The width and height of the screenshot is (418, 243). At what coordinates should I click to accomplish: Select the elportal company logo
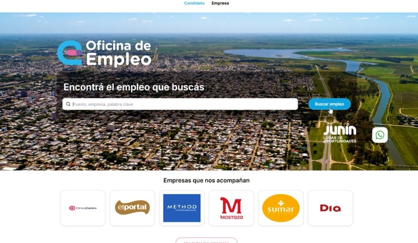click(x=132, y=208)
